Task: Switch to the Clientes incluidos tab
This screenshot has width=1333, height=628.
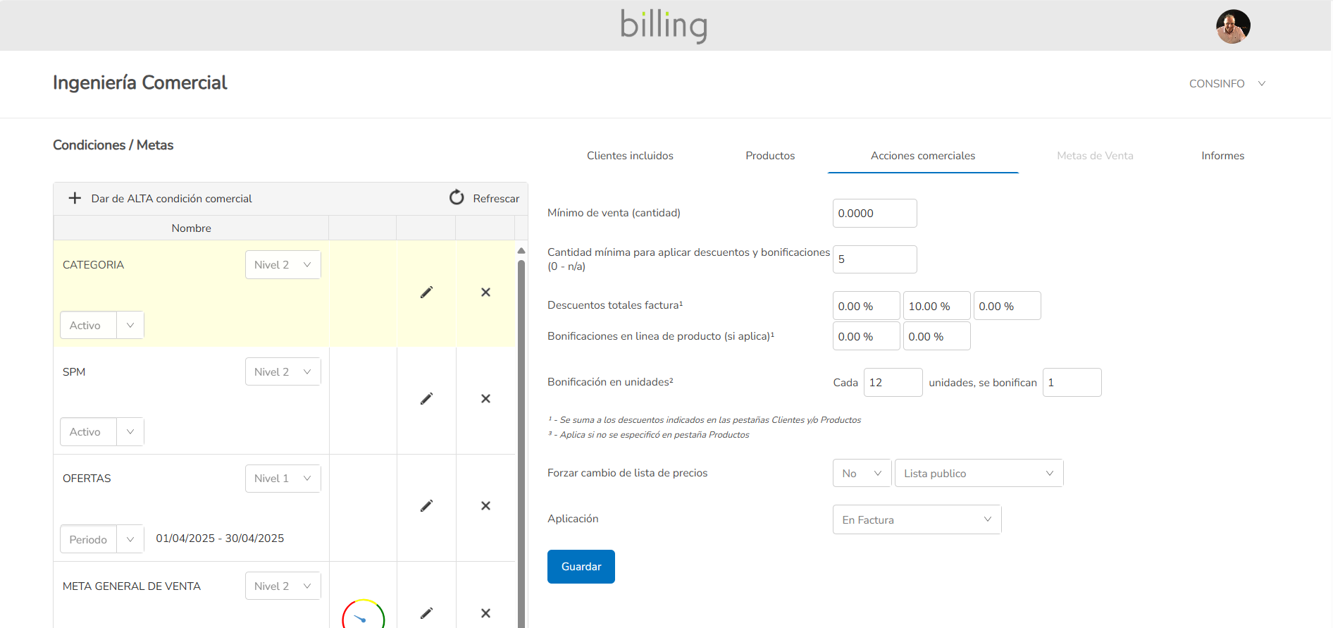Action: (630, 156)
